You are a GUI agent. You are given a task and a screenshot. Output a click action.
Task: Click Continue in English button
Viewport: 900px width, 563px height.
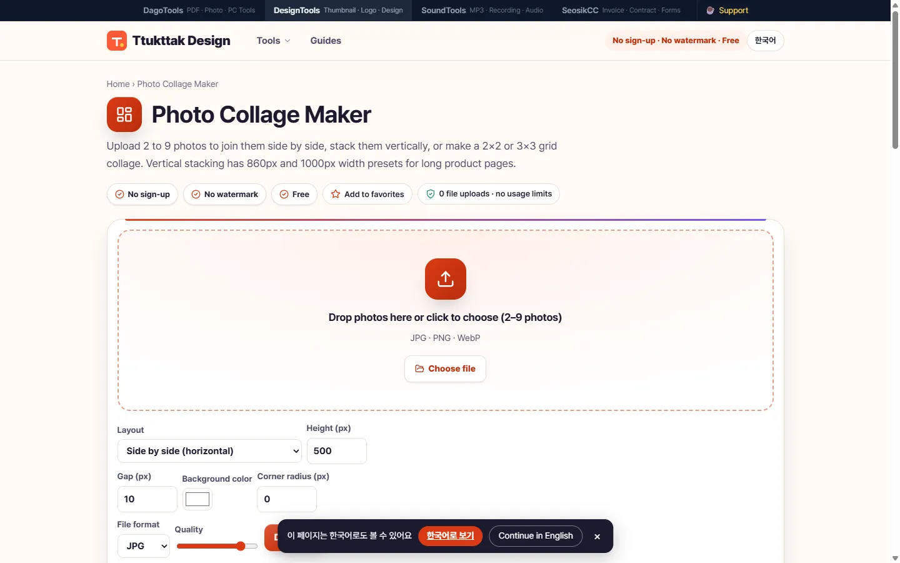pos(536,536)
